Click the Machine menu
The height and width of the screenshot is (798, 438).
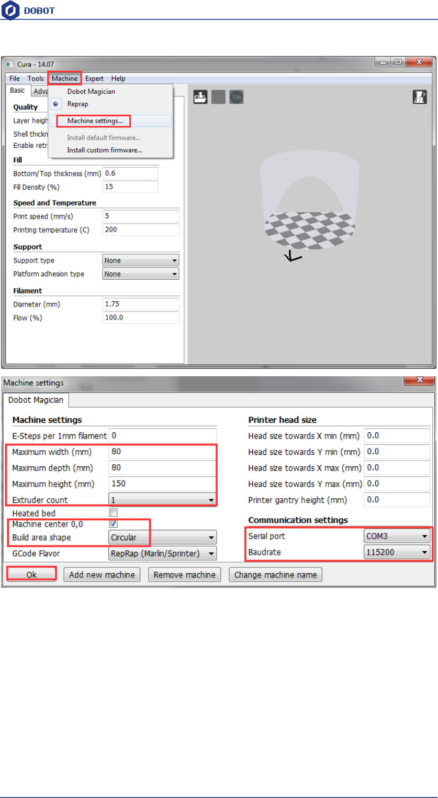point(64,79)
